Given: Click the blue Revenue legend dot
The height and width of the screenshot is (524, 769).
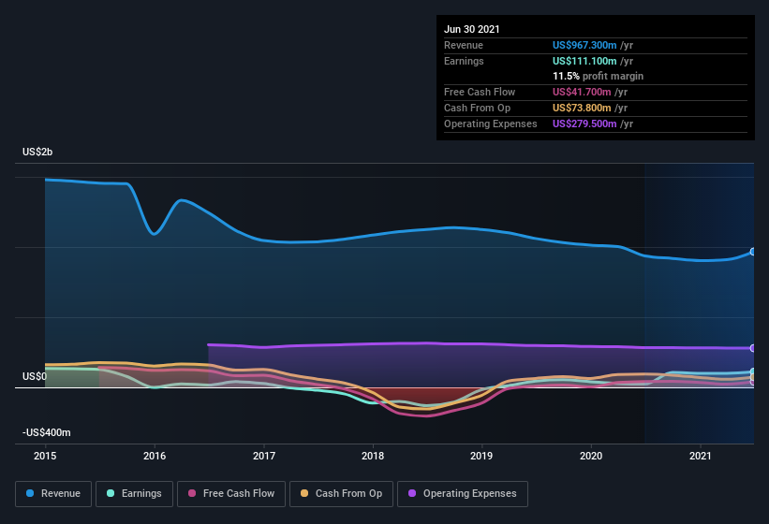Looking at the screenshot, I should click(30, 493).
